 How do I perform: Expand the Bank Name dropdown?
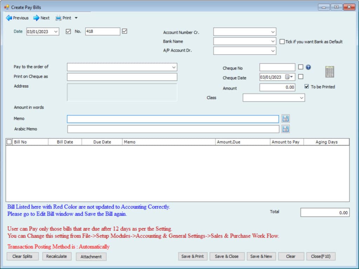click(x=273, y=41)
